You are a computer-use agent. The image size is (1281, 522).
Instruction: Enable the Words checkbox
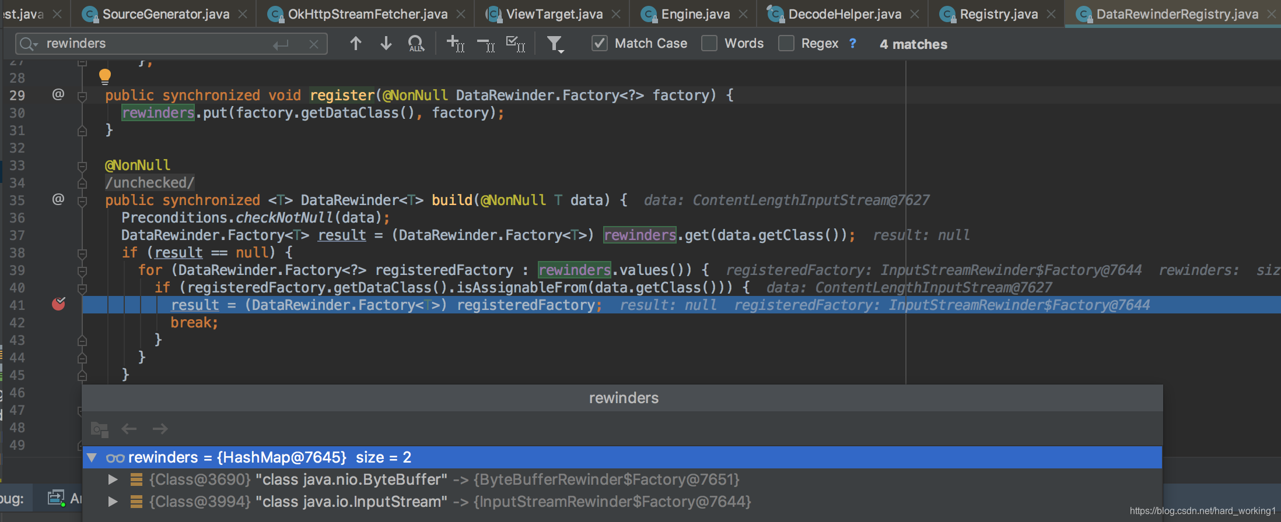(x=709, y=44)
